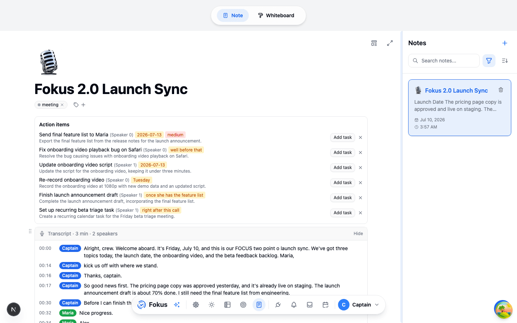The width and height of the screenshot is (517, 323).
Task: Hide the transcript section
Action: [x=358, y=234]
